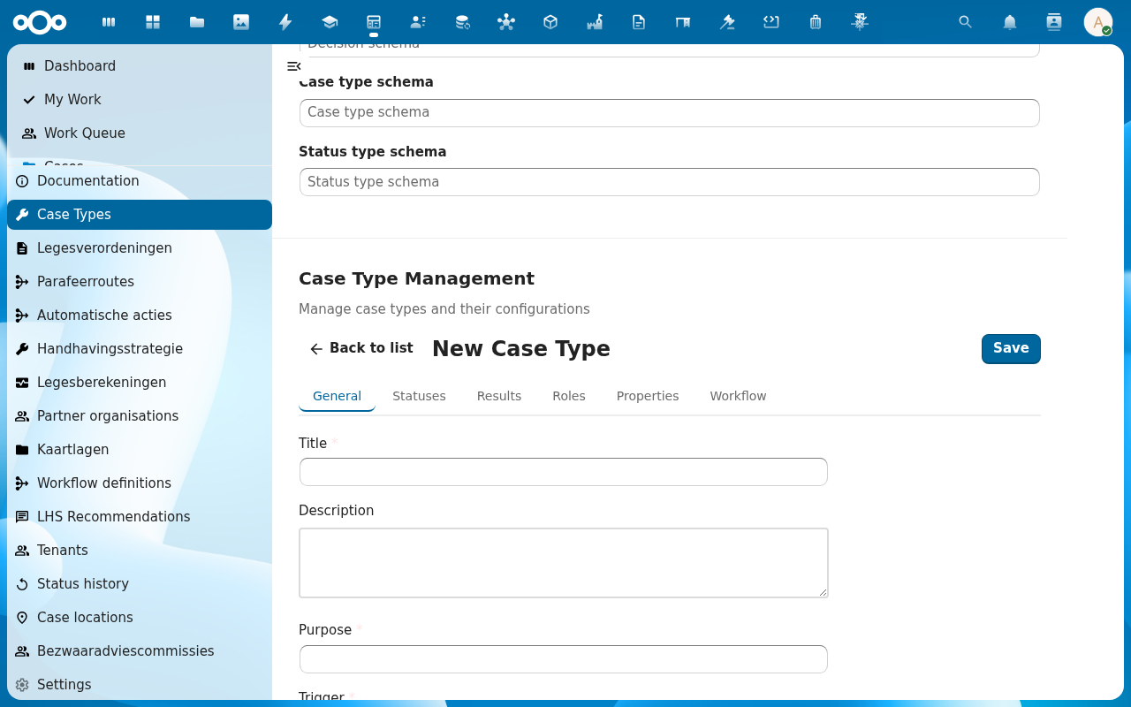
Task: Open the Dashboard app icon in top bar
Action: tap(109, 22)
